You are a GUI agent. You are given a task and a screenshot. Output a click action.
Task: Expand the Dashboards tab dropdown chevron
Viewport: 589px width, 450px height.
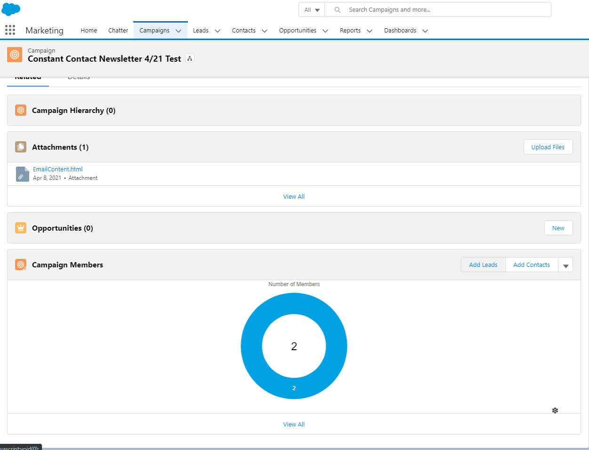coord(425,31)
